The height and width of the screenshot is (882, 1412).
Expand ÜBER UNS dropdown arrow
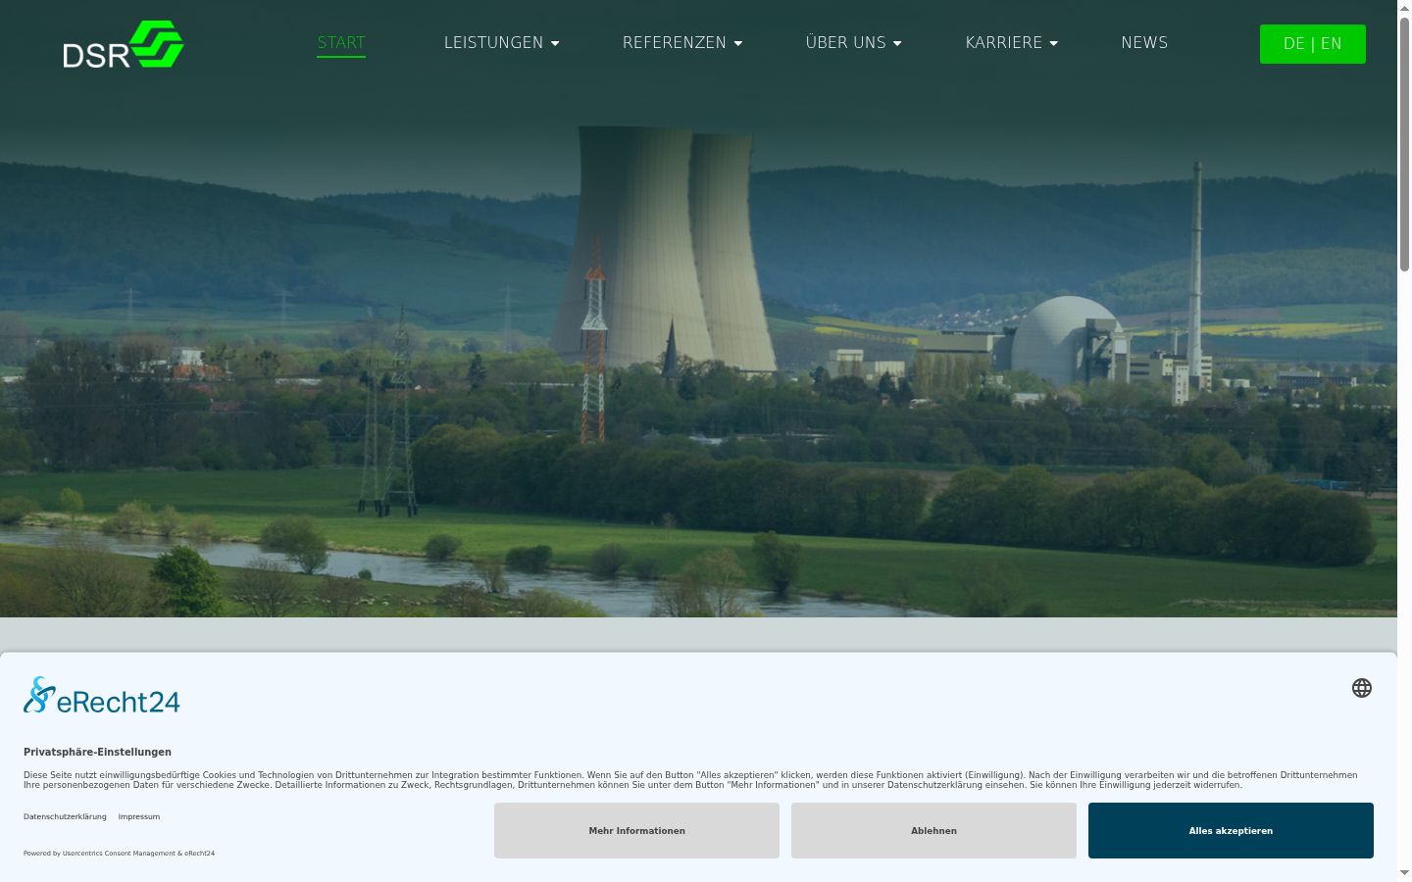click(x=897, y=43)
